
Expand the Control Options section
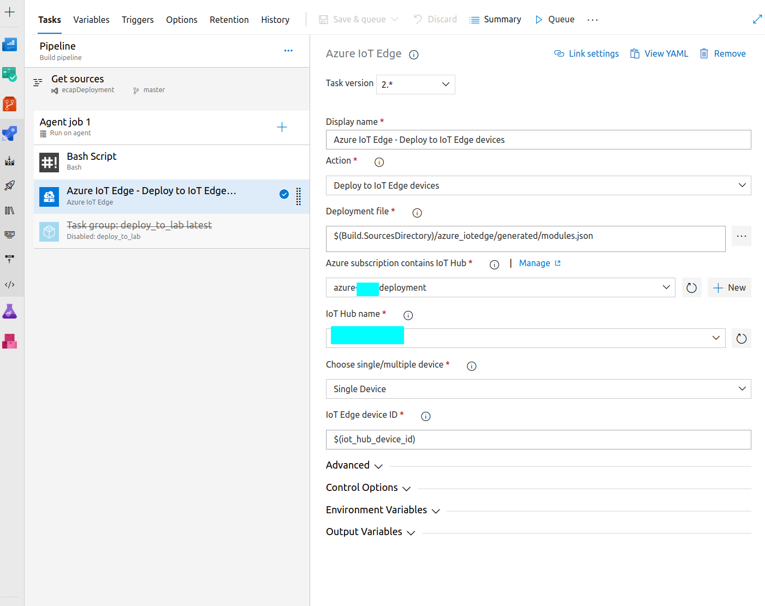coord(369,488)
